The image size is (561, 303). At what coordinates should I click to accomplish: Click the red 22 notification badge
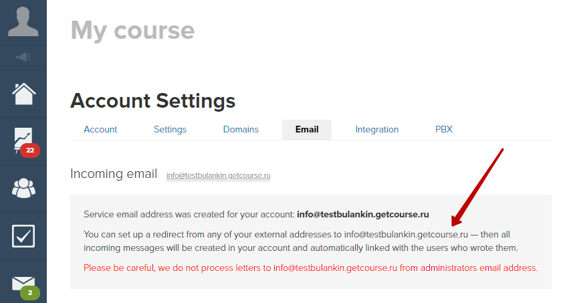[x=30, y=150]
